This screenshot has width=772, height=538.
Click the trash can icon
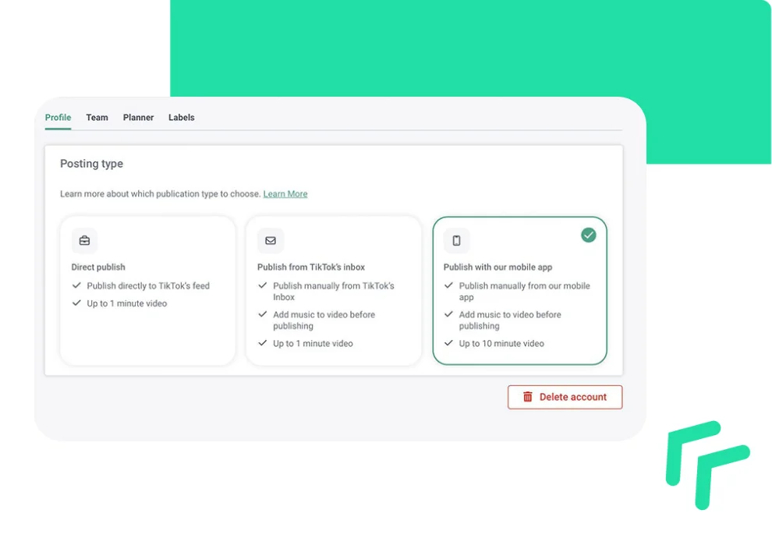(528, 397)
